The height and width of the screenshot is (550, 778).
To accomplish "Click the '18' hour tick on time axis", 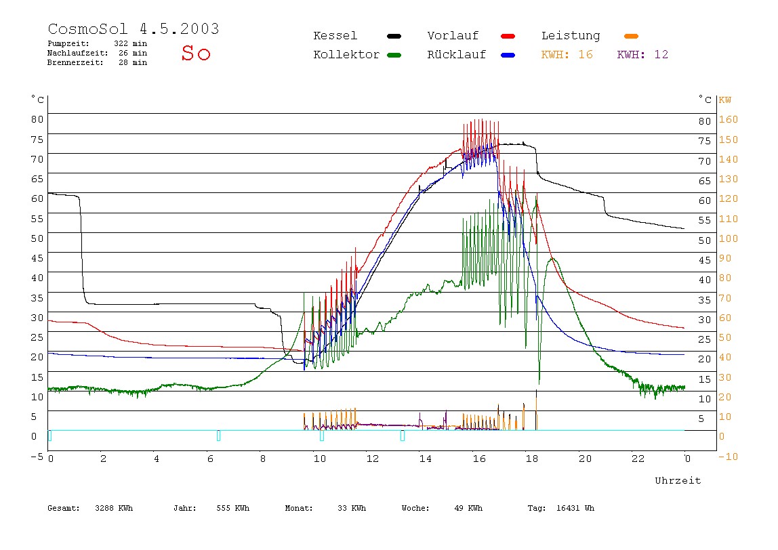I will [x=532, y=459].
